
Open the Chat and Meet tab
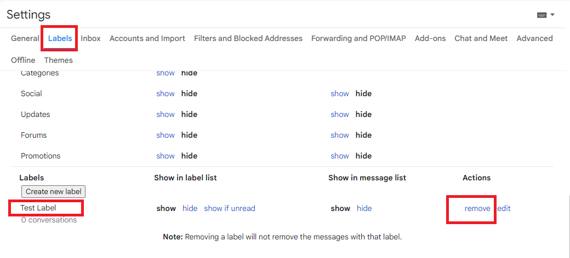point(481,38)
